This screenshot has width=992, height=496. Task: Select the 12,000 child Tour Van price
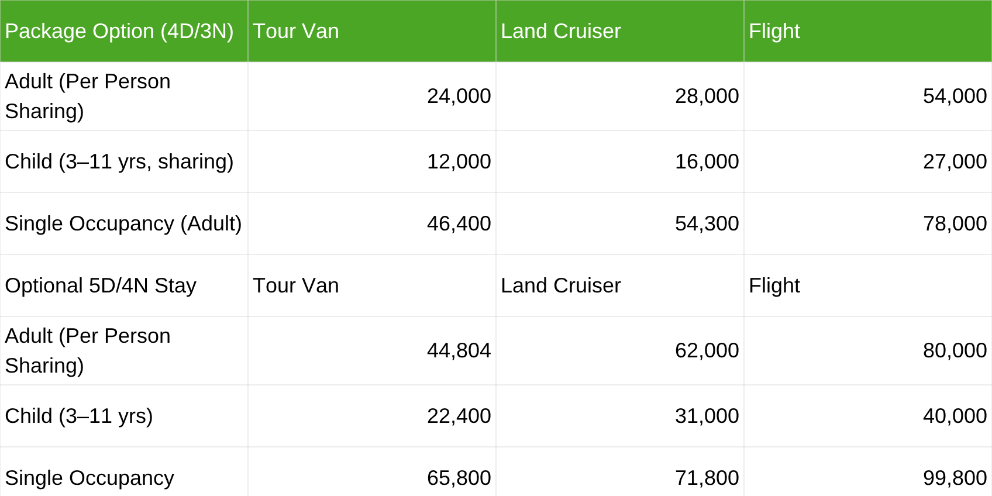459,161
